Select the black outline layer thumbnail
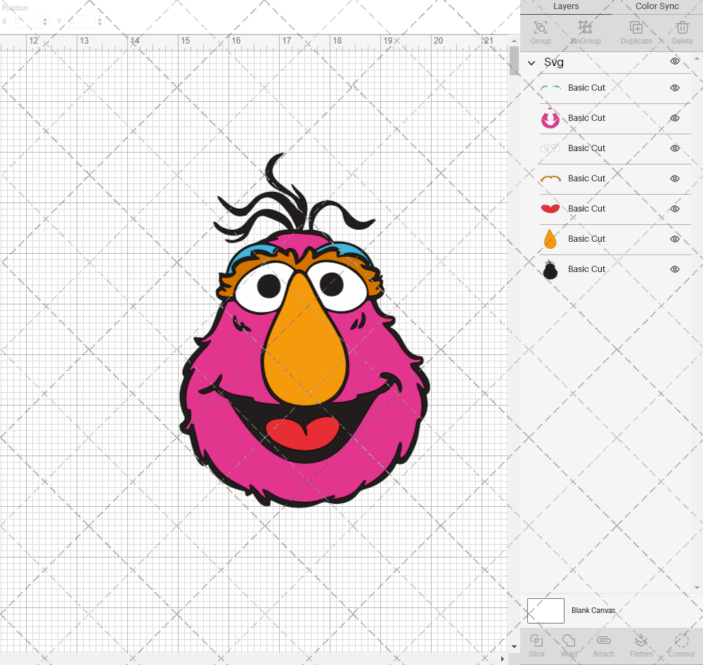 (550, 269)
